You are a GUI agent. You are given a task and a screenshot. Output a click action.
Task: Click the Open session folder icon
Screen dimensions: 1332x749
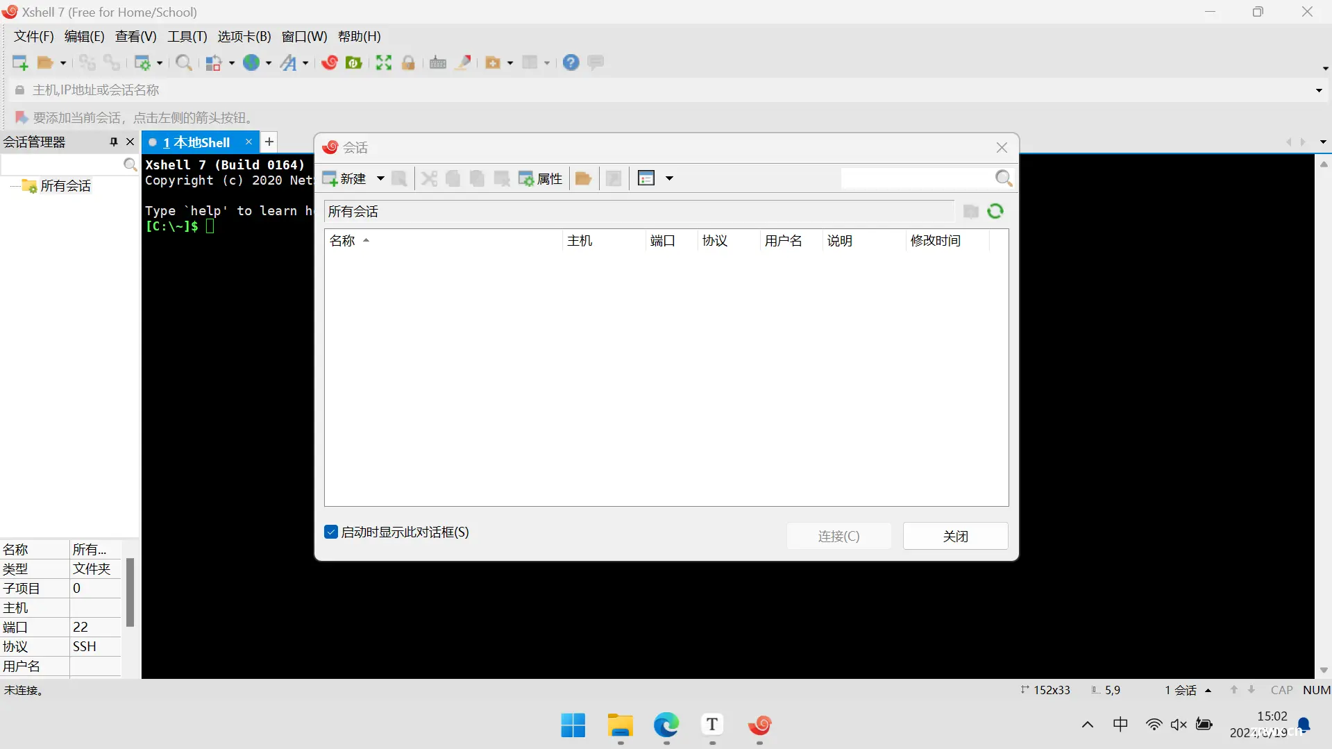point(45,63)
